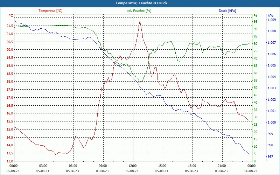The image size is (280, 175).
Task: Click the blue pressure curve's end point at midnight
Action: tap(250, 154)
